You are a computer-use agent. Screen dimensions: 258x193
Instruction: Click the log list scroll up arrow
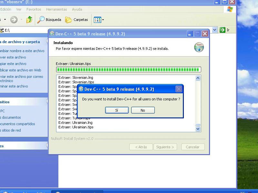(198, 78)
